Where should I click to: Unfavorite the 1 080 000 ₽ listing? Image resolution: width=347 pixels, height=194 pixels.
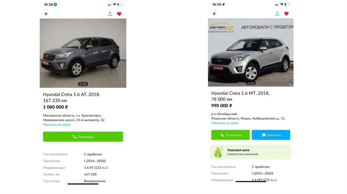pyautogui.click(x=119, y=14)
